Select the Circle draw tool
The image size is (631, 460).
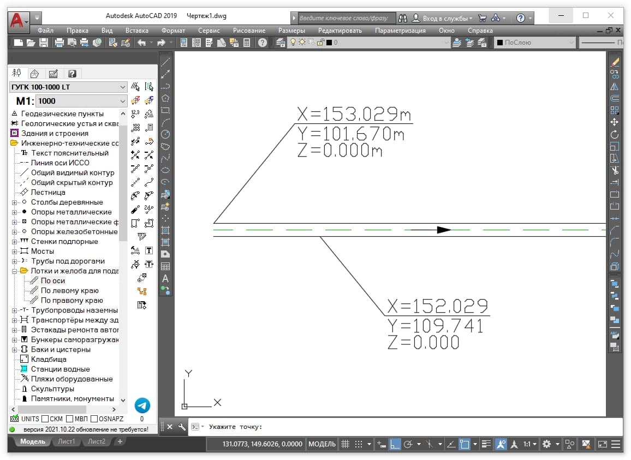[165, 134]
